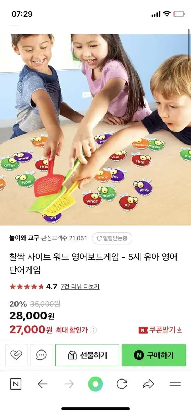This screenshot has height=414, width=191.
Task: Open the hamburger menu in the bottom bar
Action: coord(175,384)
